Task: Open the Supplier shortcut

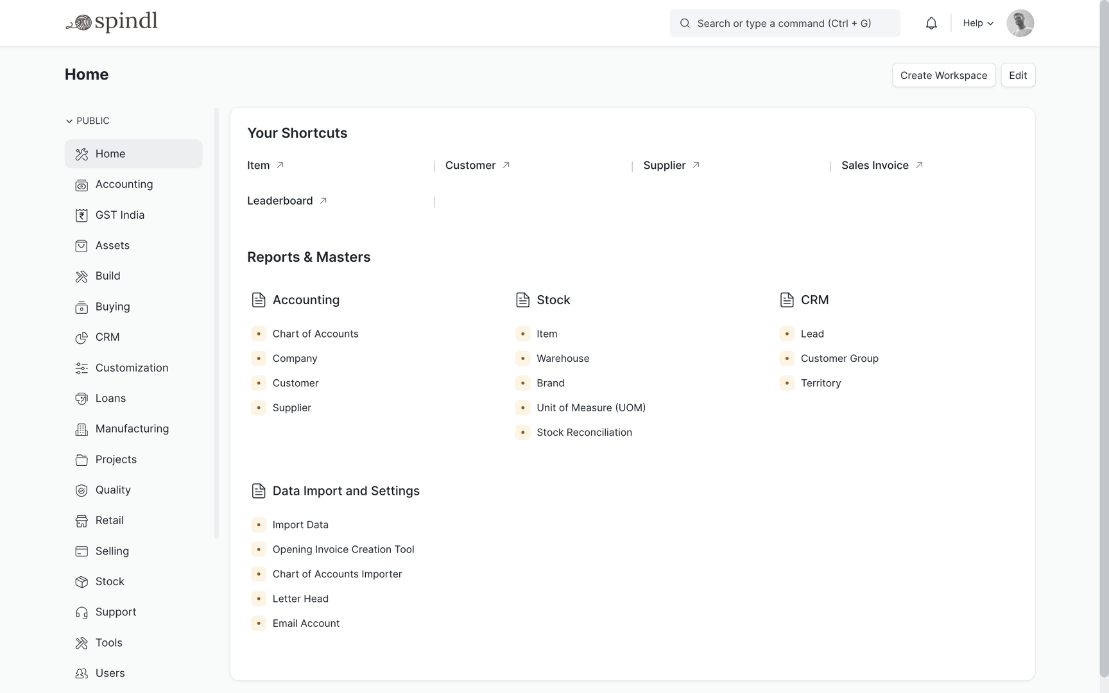Action: (664, 165)
